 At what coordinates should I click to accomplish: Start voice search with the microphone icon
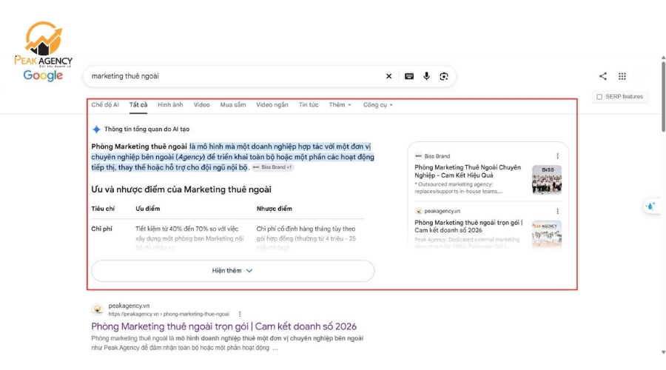click(426, 76)
